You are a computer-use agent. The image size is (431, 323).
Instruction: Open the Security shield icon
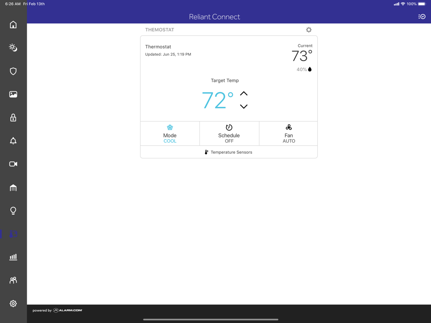click(x=13, y=71)
